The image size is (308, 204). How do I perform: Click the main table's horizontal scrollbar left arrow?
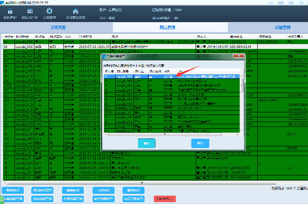pos(5,181)
